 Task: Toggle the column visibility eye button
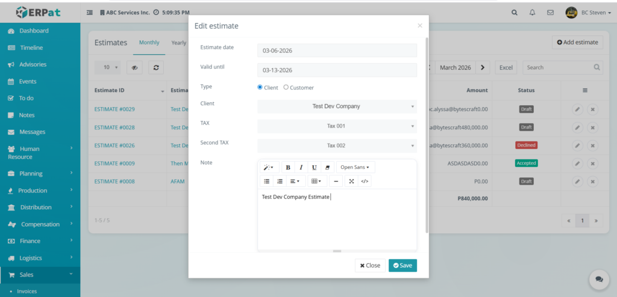point(133,68)
